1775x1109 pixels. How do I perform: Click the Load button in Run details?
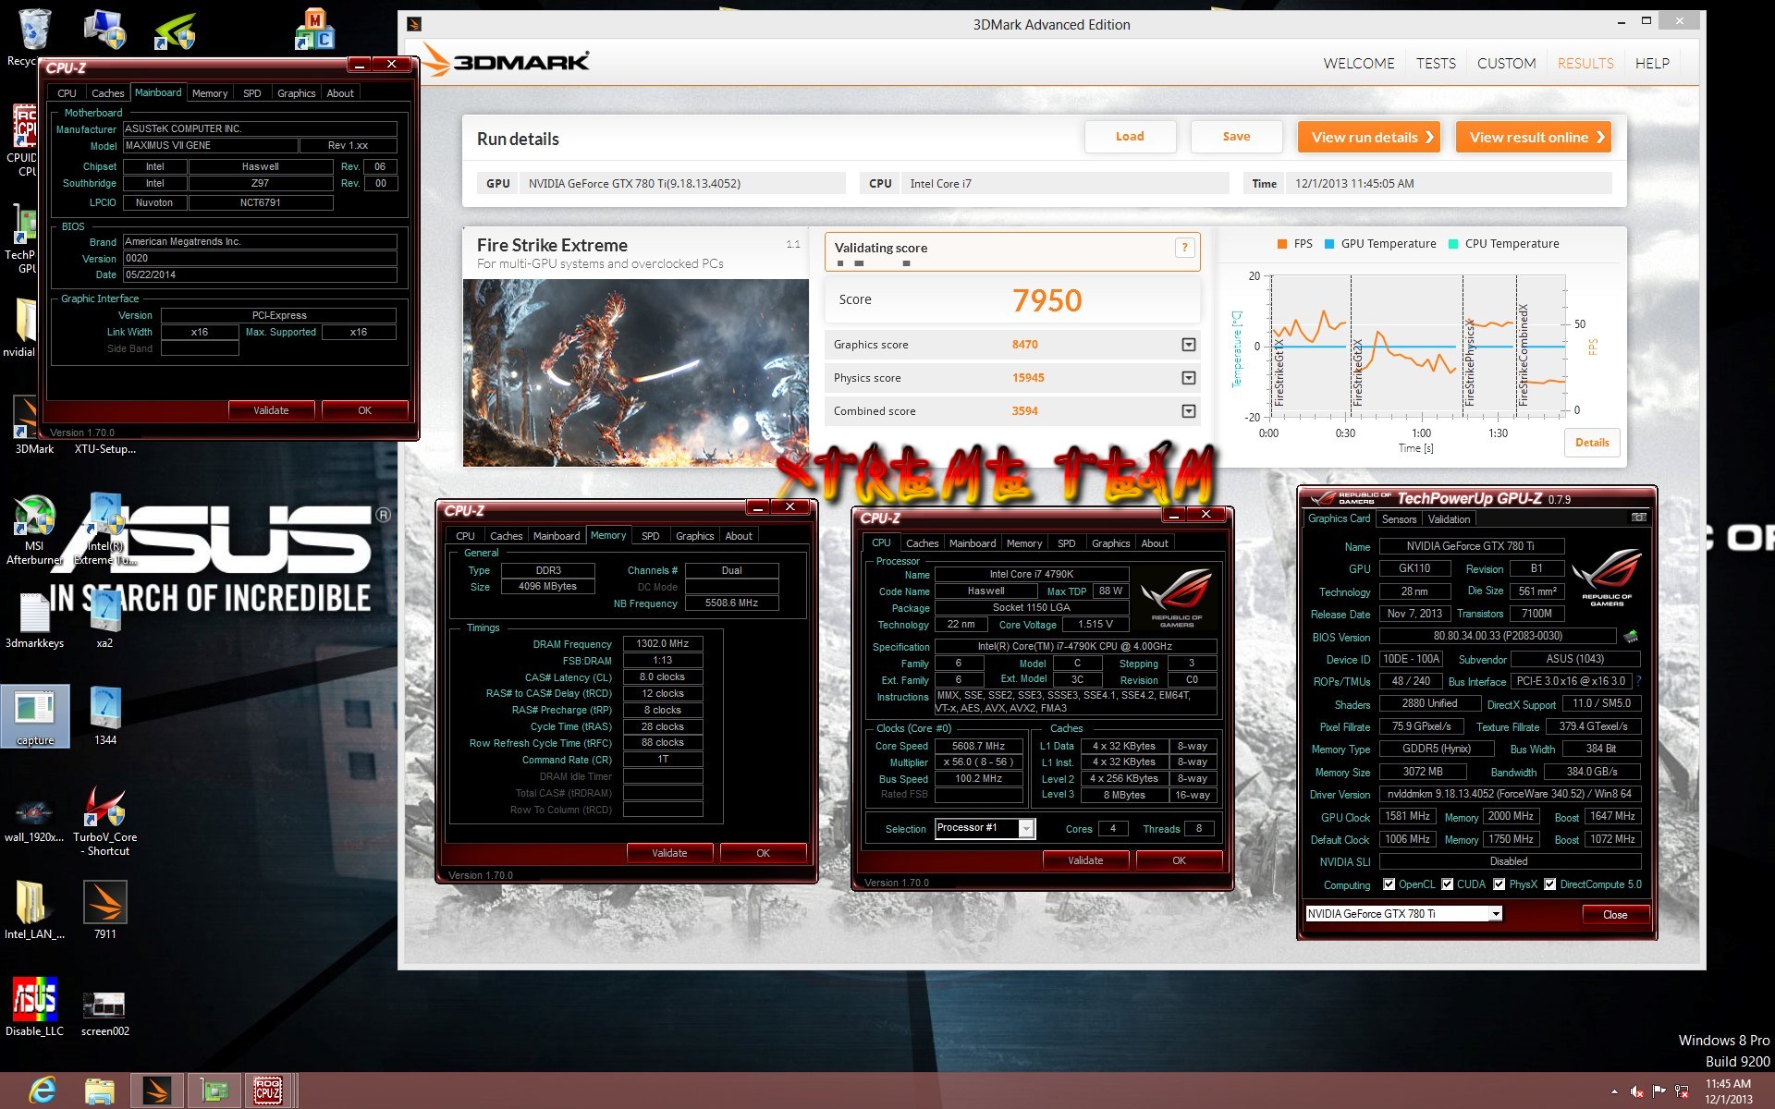(x=1130, y=137)
